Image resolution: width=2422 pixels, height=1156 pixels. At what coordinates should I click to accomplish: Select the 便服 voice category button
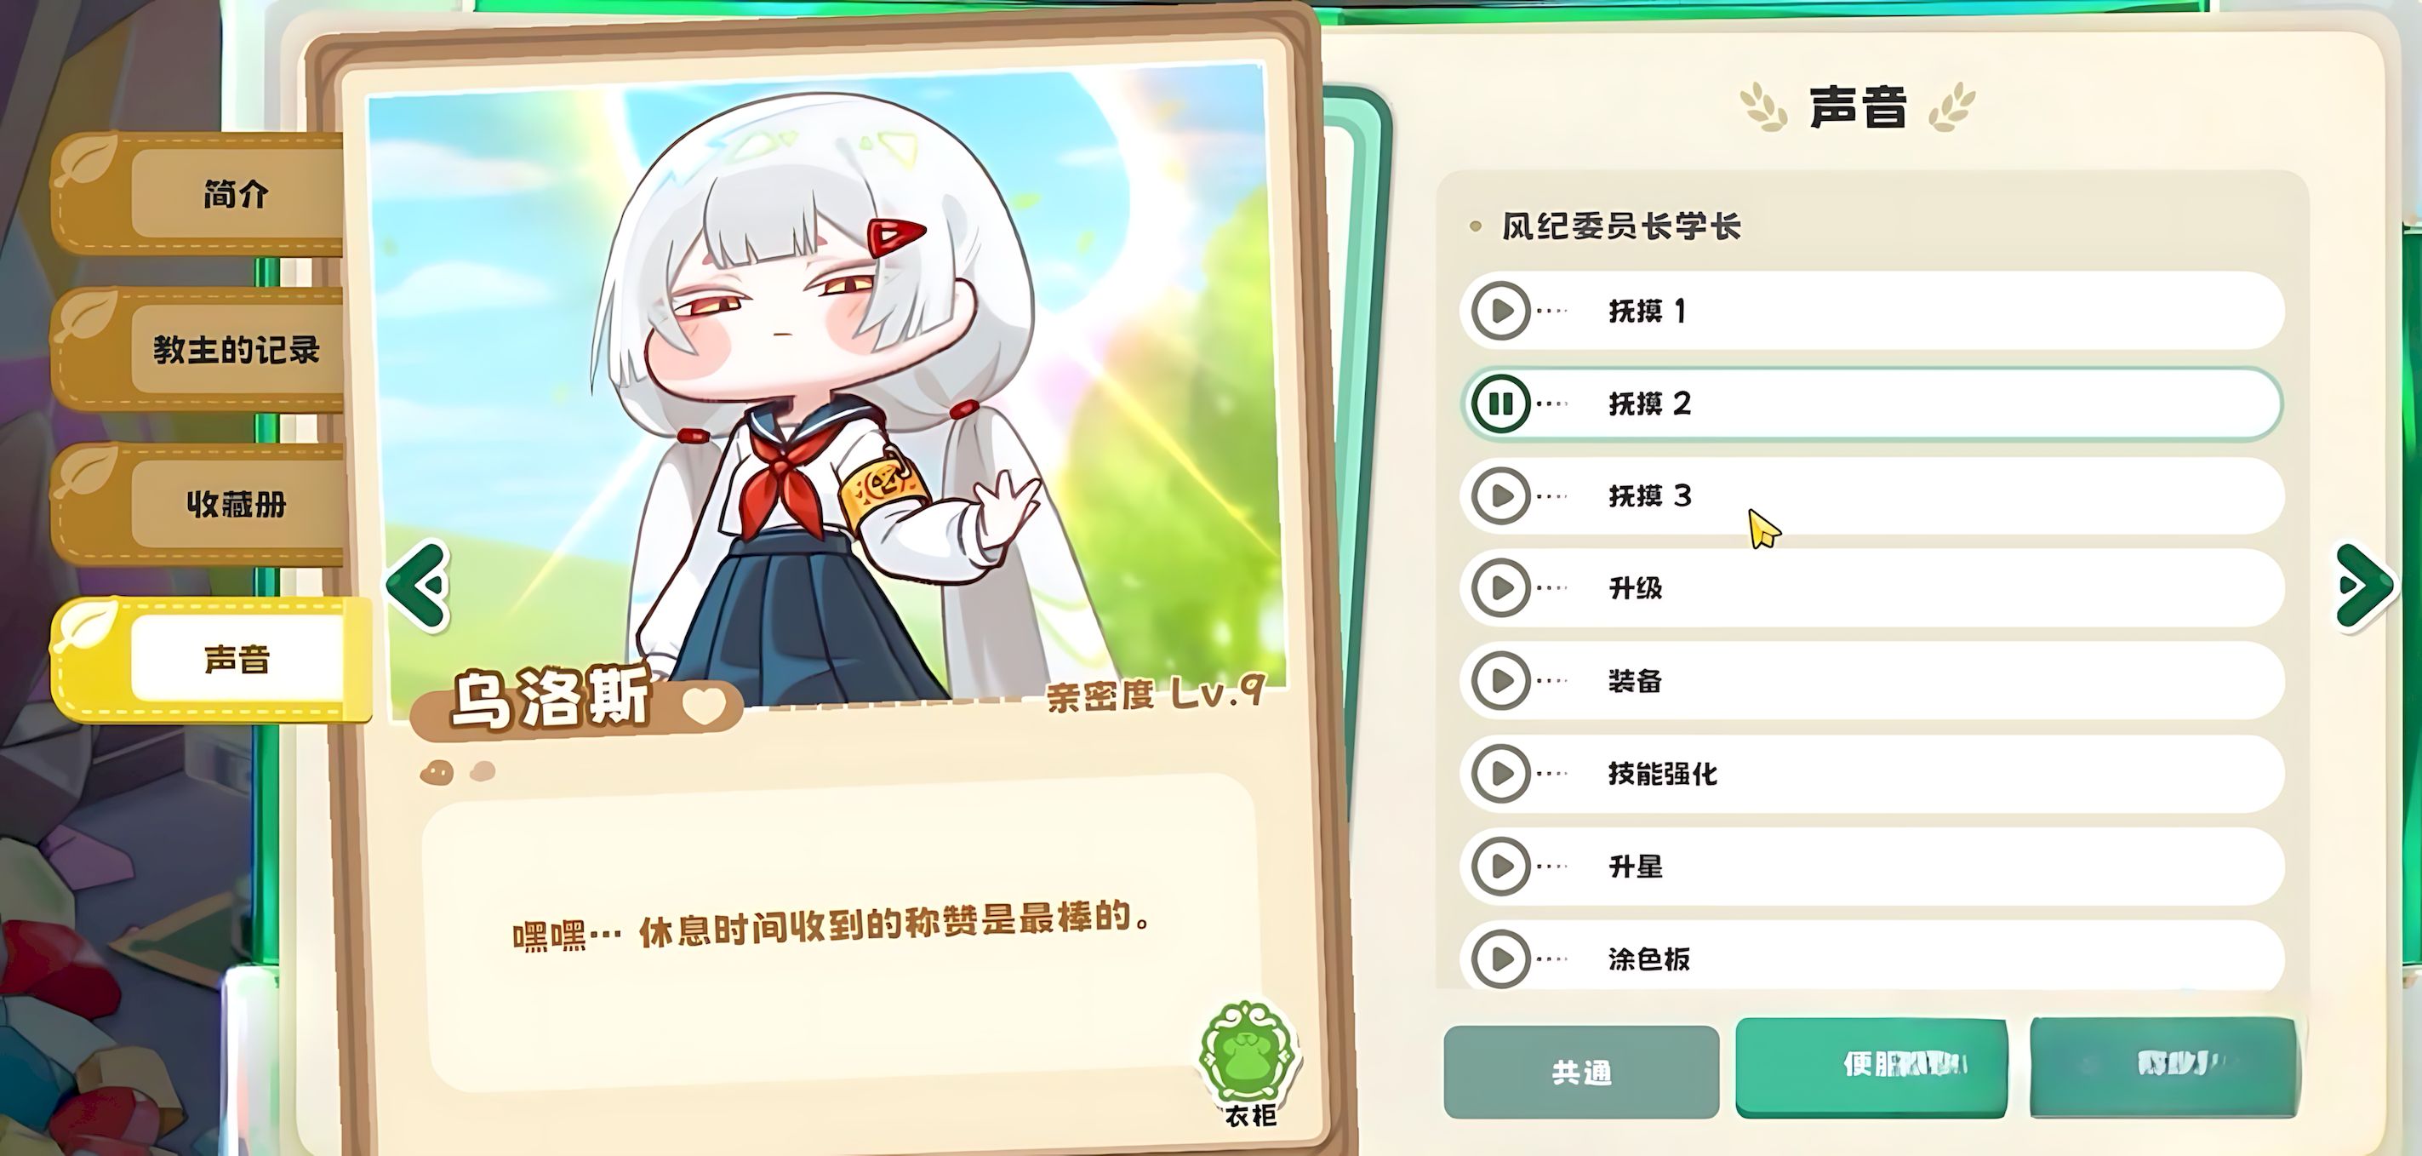pos(1871,1067)
